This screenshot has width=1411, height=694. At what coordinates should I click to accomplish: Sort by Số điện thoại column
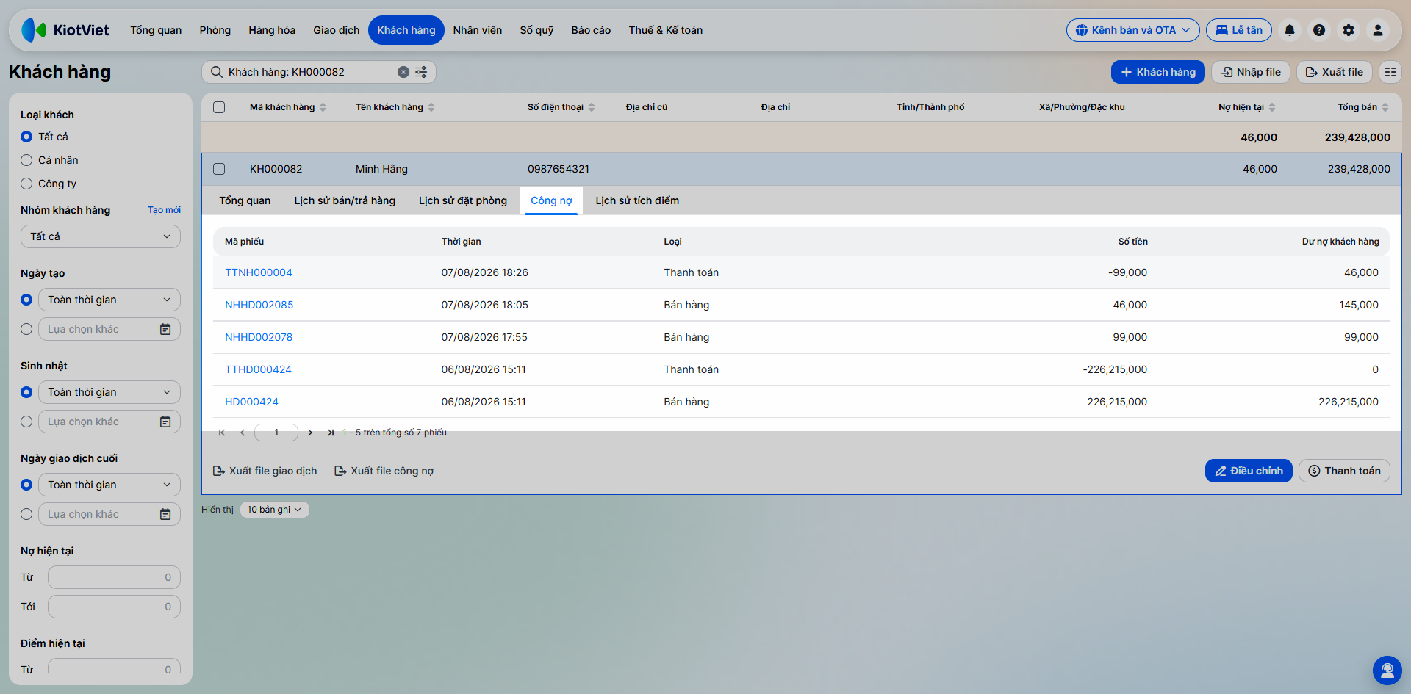(561, 107)
